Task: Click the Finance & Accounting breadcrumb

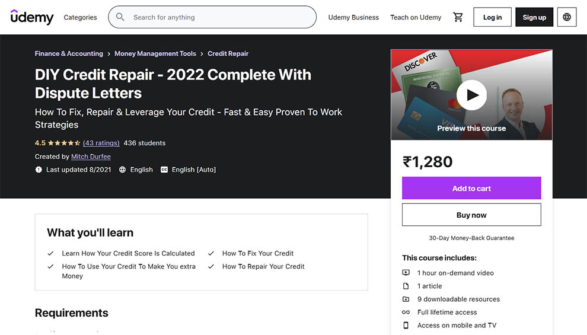Action: pyautogui.click(x=69, y=53)
